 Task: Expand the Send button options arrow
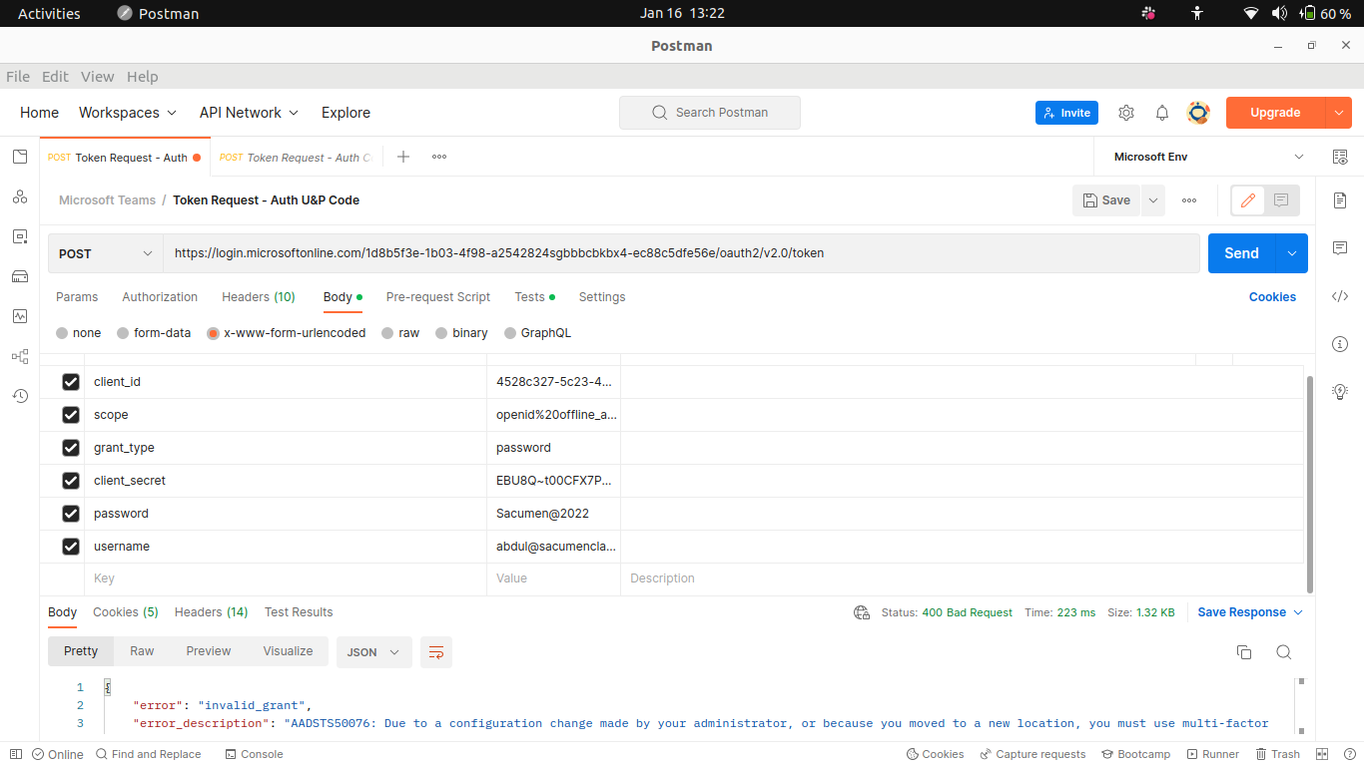(1292, 253)
